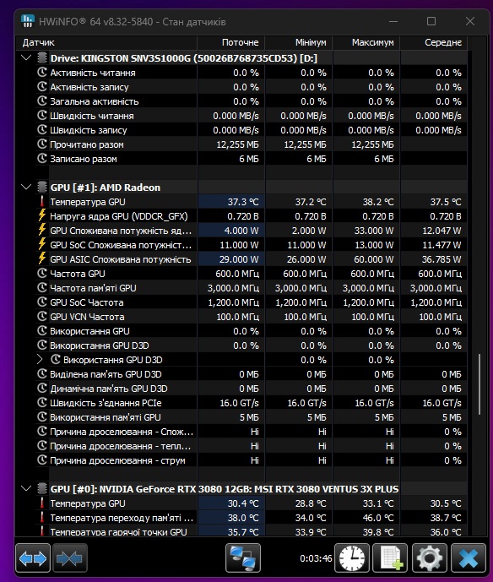Screen dimensions: 493x582
Task: Click the clock icon next to Активність читання
Action: pos(42,72)
